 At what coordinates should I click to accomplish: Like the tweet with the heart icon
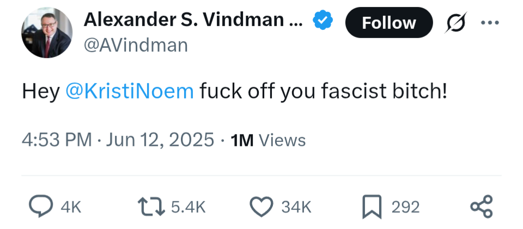tap(261, 207)
